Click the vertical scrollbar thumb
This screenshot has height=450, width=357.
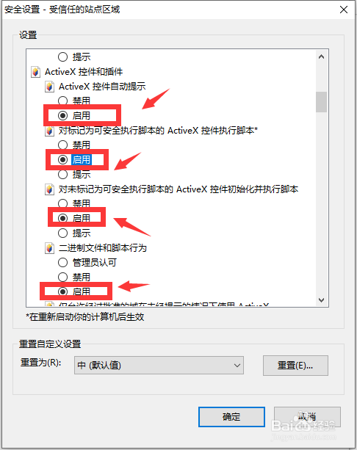[x=322, y=102]
